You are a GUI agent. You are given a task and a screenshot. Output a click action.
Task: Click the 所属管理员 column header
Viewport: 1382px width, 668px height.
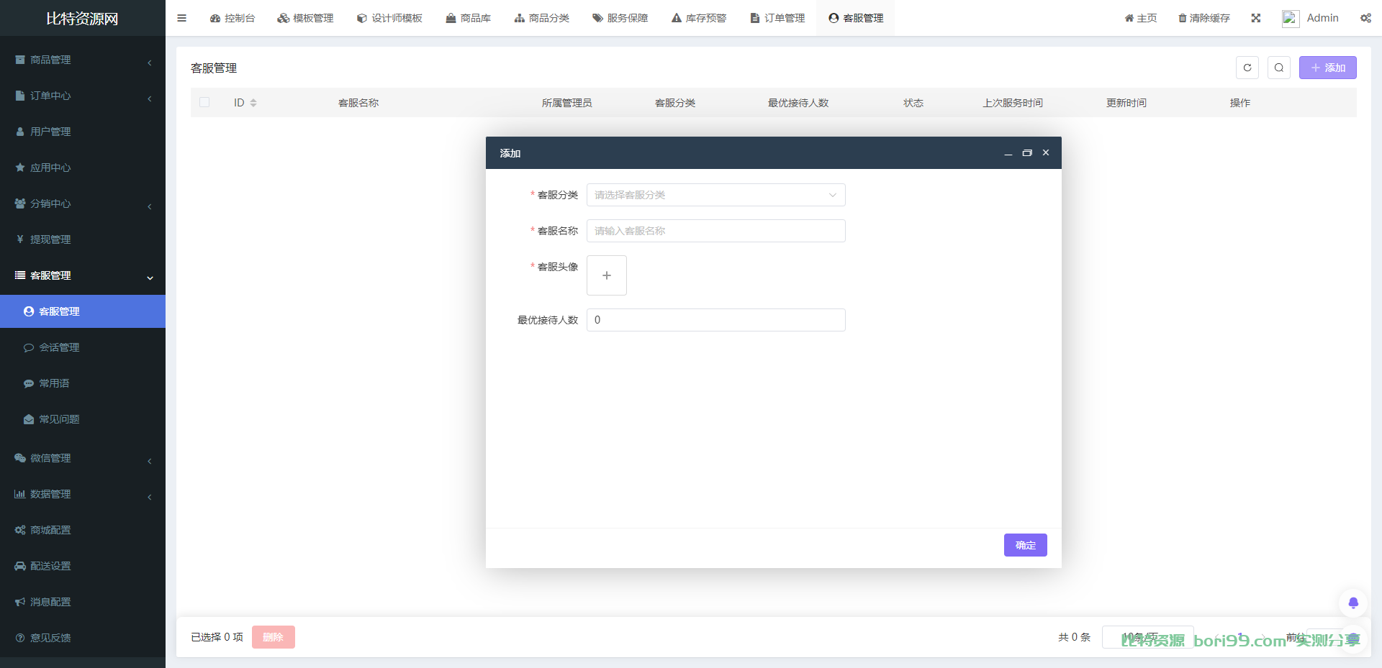(x=566, y=103)
